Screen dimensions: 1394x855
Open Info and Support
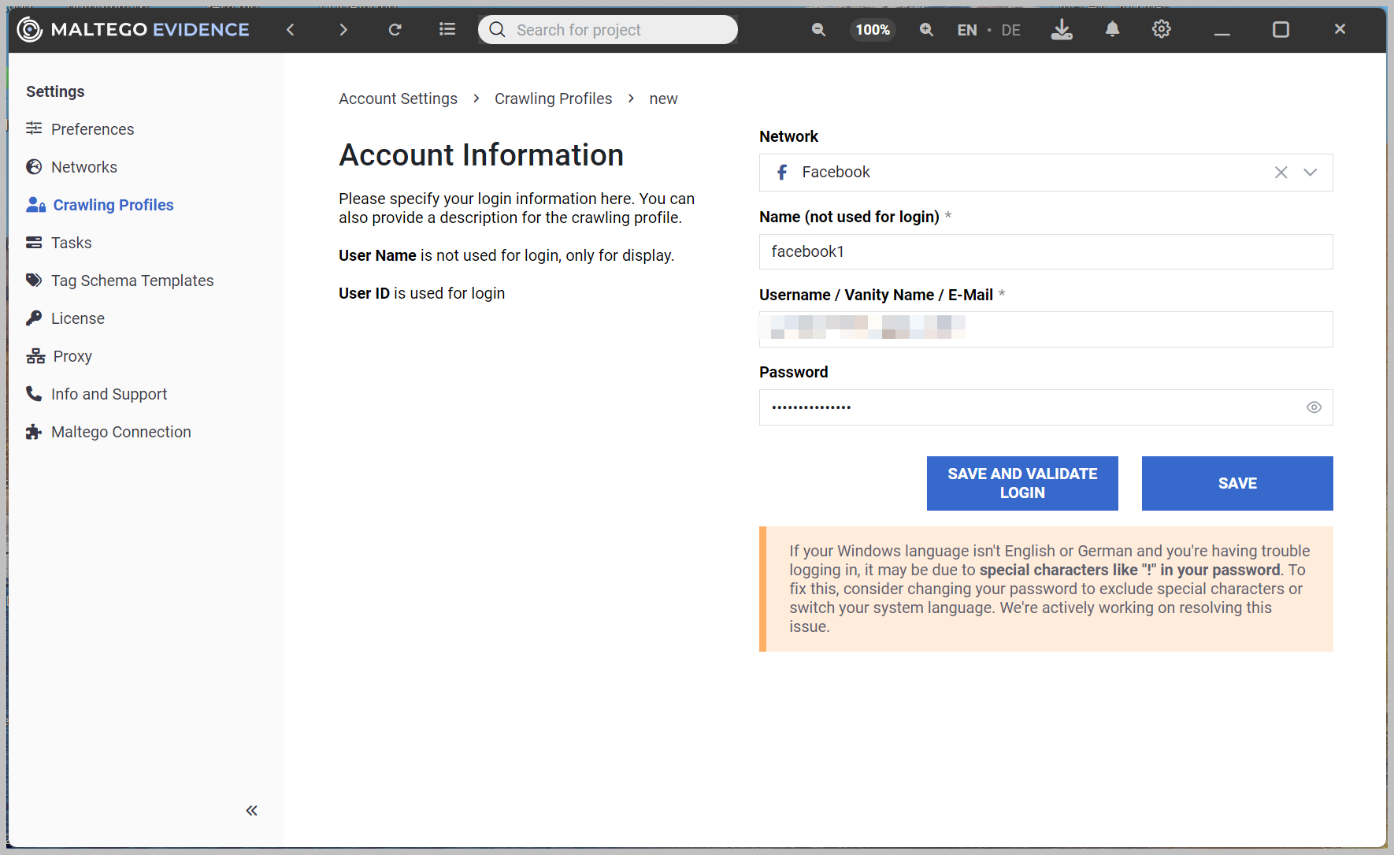109,394
